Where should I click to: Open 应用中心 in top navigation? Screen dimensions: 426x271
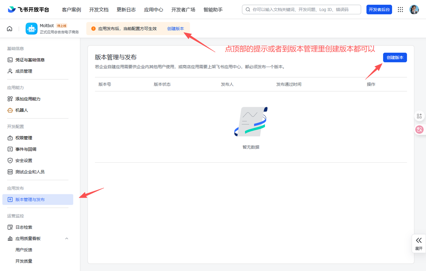153,10
